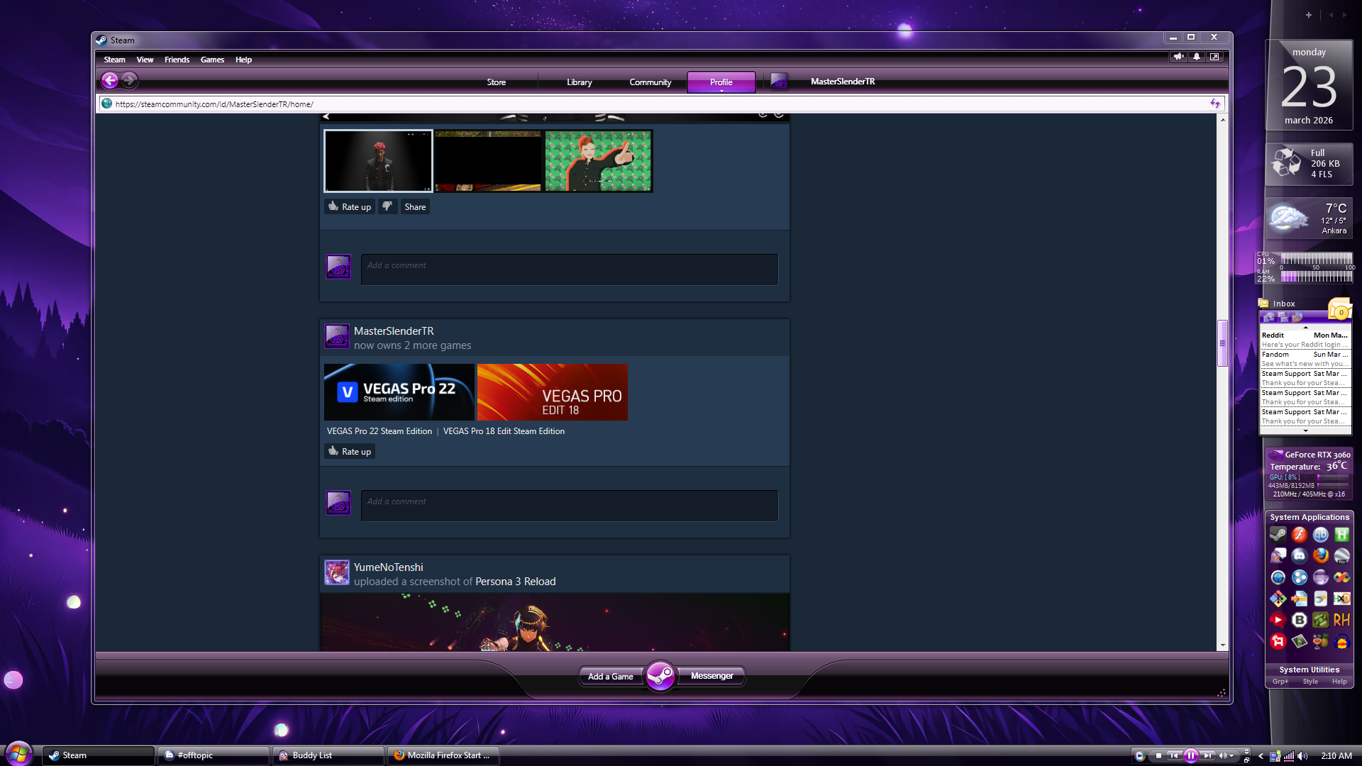Click Add a Game button
The width and height of the screenshot is (1362, 766).
(610, 677)
